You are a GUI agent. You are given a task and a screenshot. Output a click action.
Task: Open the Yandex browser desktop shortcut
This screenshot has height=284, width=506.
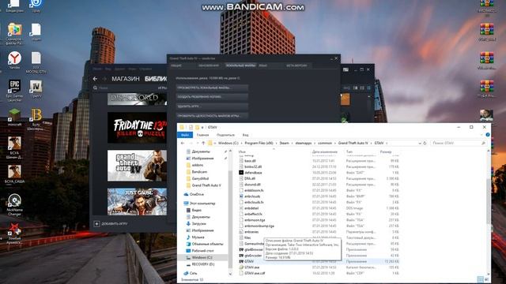[x=14, y=60]
